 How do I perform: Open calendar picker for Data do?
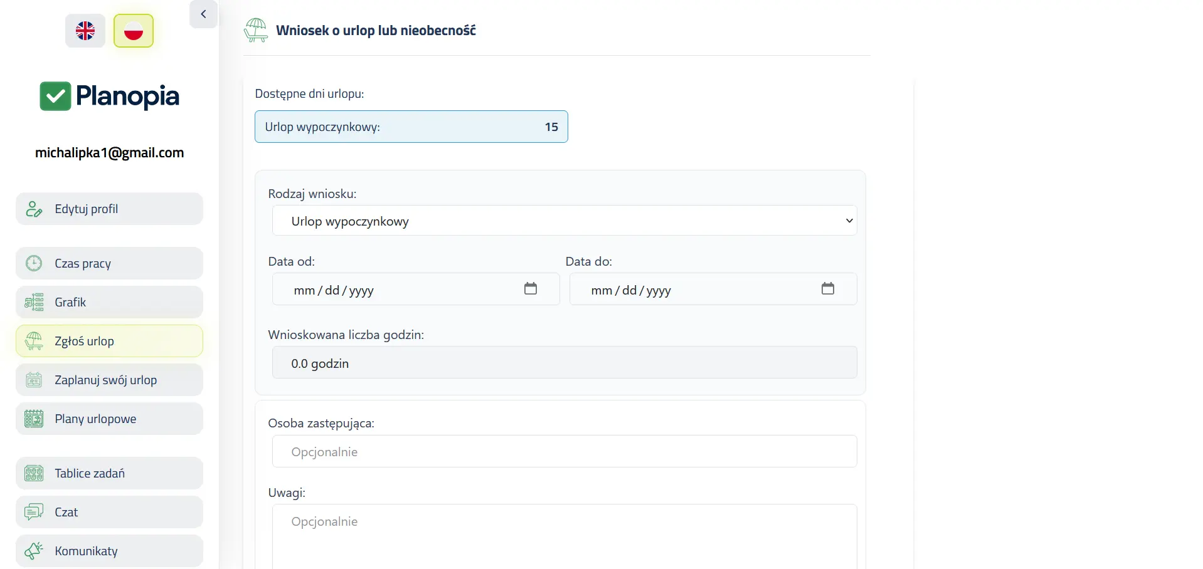(827, 289)
